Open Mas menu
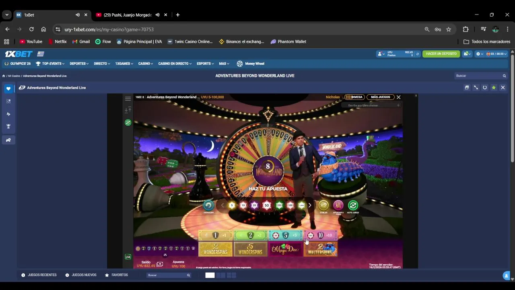The width and height of the screenshot is (515, 290). (224, 64)
